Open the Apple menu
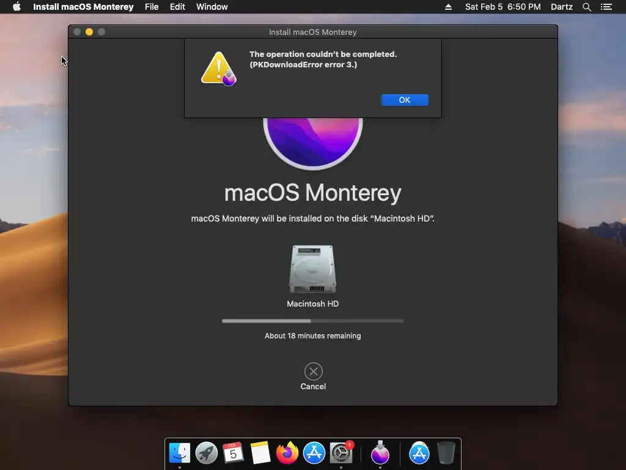Image resolution: width=626 pixels, height=470 pixels. point(17,7)
